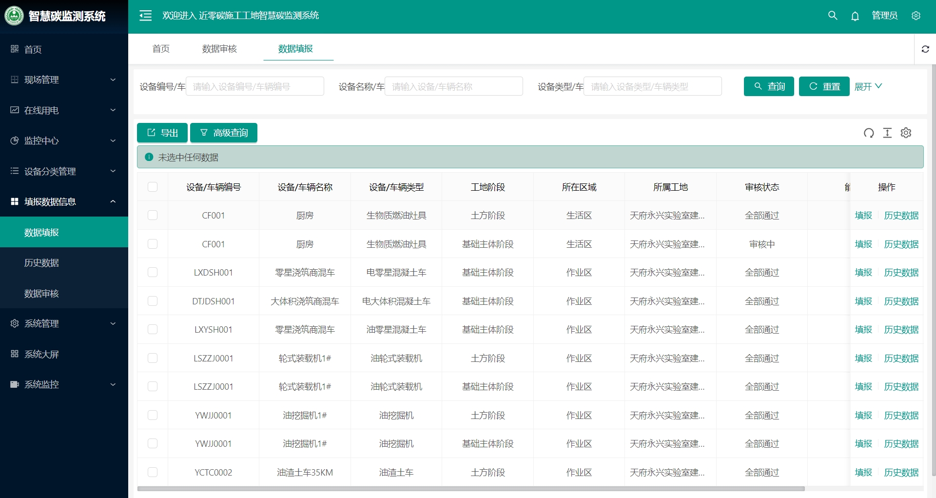Viewport: 936px width, 498px height.
Task: Click the table horizontal scrollbar
Action: (x=471, y=488)
